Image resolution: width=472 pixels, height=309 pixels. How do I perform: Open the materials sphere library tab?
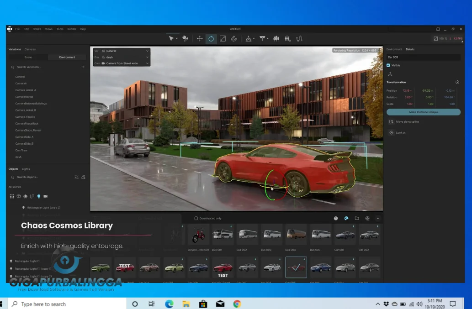point(336,218)
